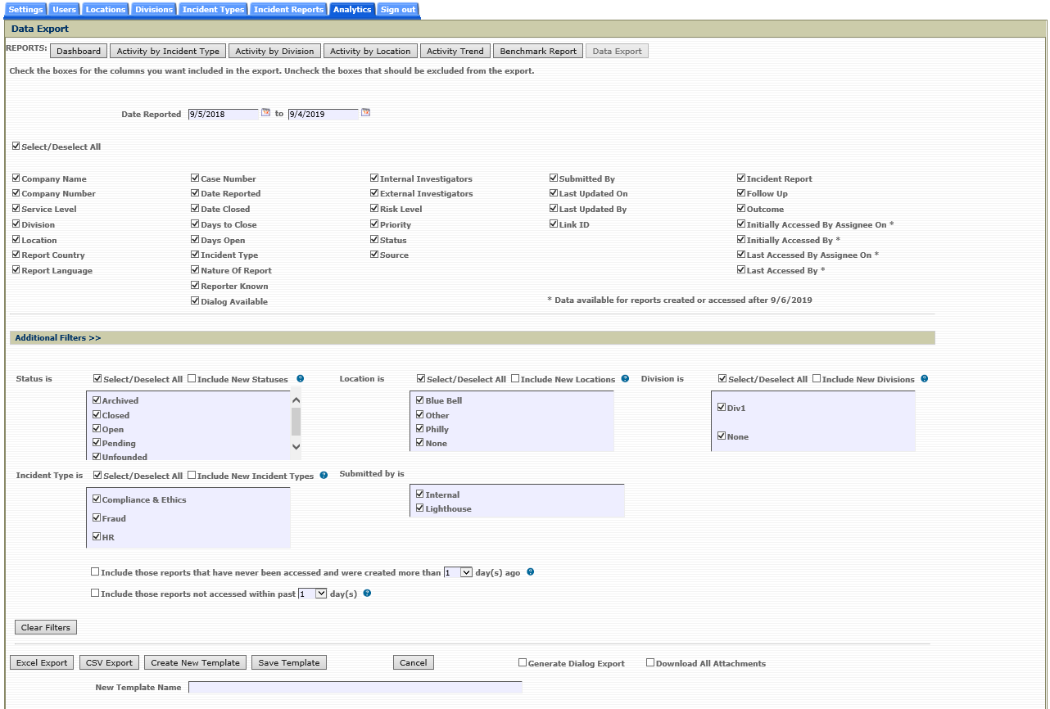Viewport: 1050px width, 709px height.
Task: Open days dropdown for not accessed within past
Action: (313, 594)
